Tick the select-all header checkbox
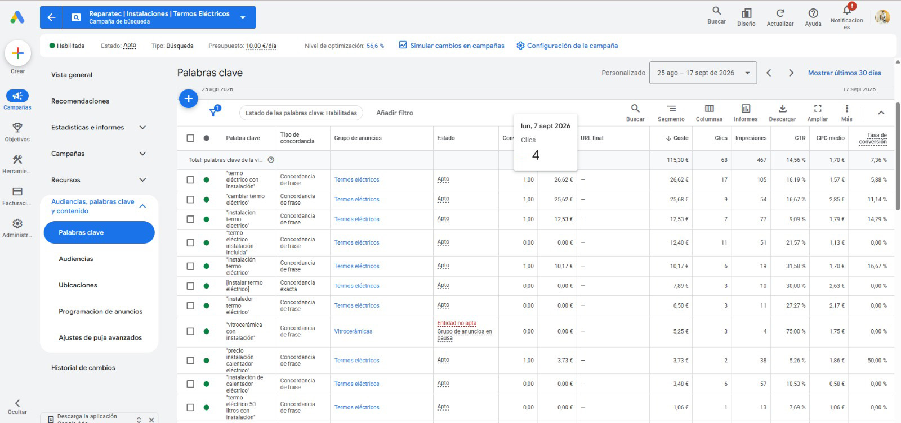901x423 pixels. pyautogui.click(x=190, y=138)
